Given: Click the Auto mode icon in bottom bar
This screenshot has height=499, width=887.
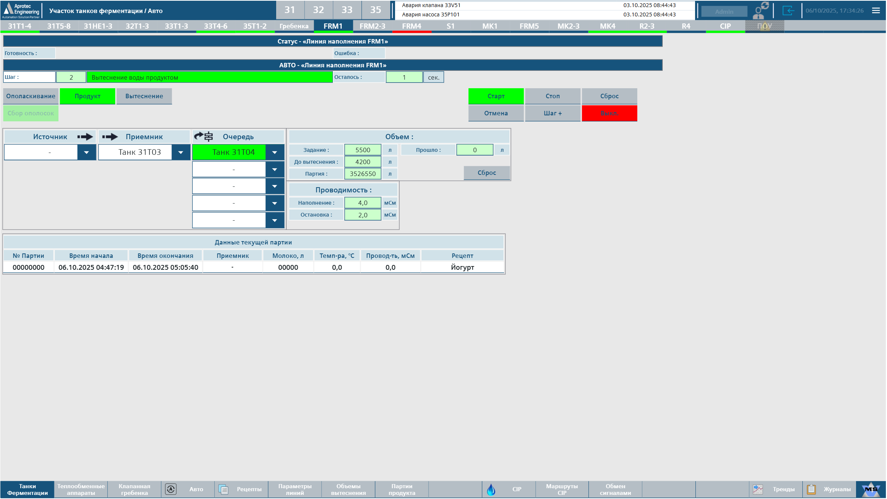Looking at the screenshot, I should (171, 489).
